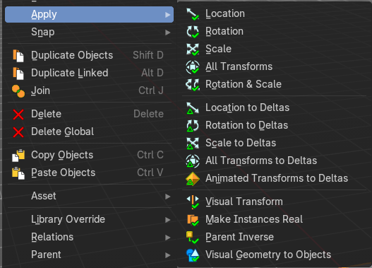
Task: Click the Rotation apply icon
Action: pyautogui.click(x=193, y=32)
